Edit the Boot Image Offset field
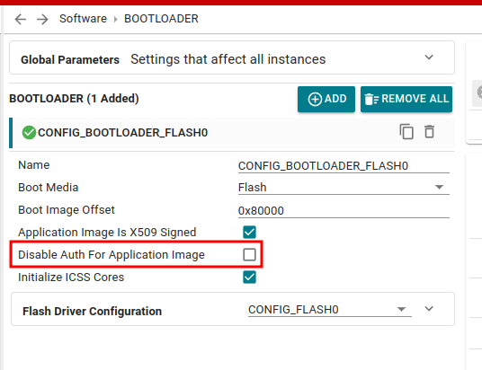This screenshot has height=370, width=482. (344, 211)
